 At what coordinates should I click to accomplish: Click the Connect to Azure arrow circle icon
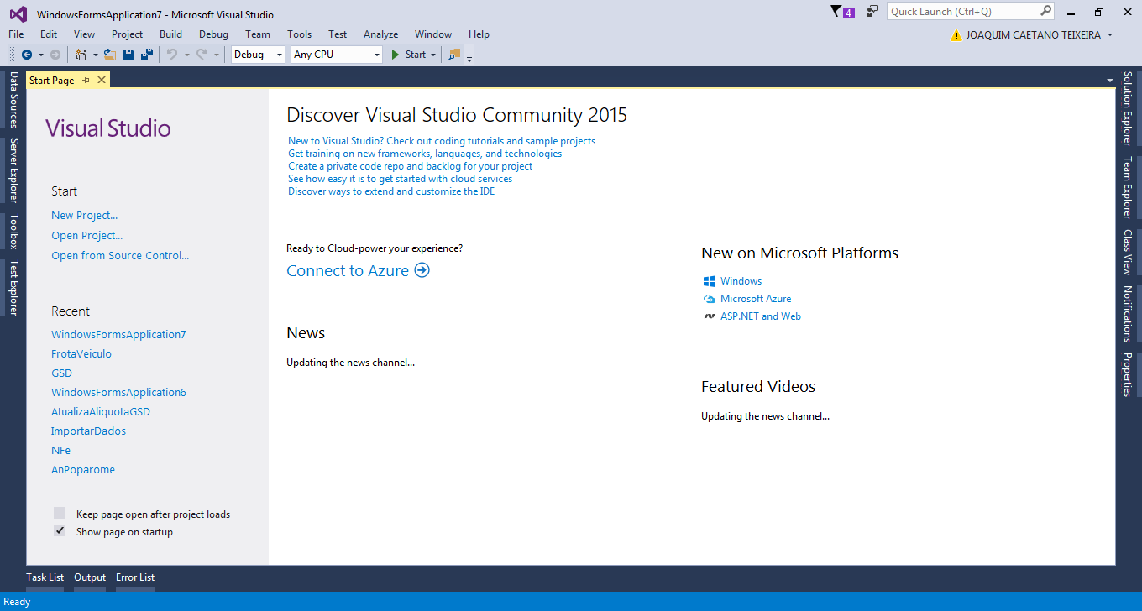tap(422, 270)
